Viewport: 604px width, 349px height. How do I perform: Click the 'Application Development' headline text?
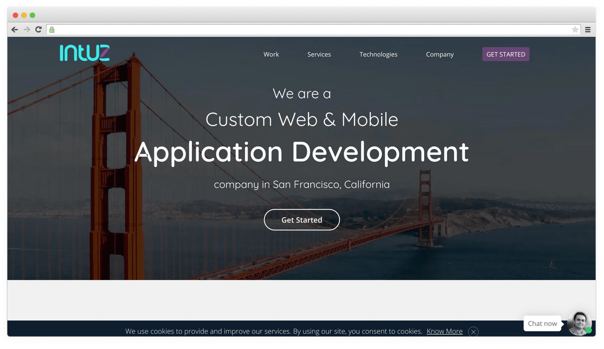[302, 152]
